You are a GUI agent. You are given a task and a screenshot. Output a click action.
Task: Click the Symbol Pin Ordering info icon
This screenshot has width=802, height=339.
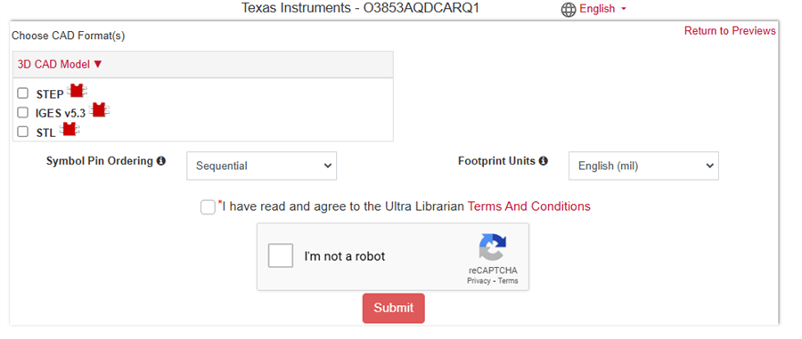[x=161, y=161]
